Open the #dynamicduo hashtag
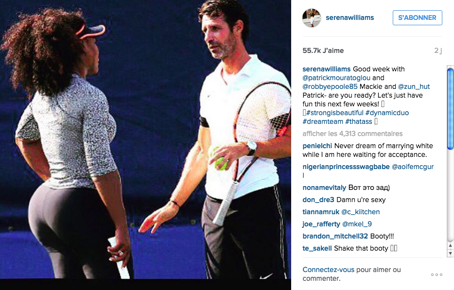 click(387, 113)
